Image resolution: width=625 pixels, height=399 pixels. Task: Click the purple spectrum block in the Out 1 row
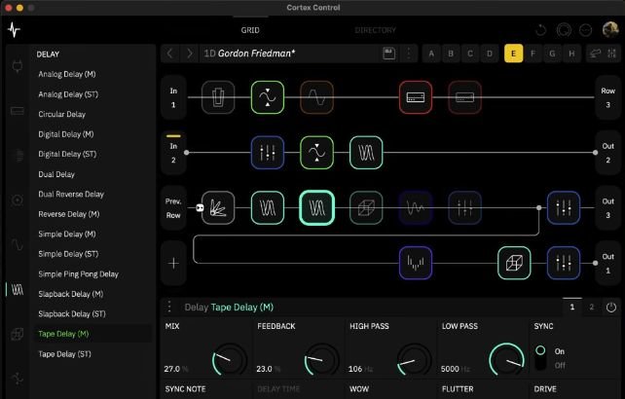pyautogui.click(x=416, y=263)
